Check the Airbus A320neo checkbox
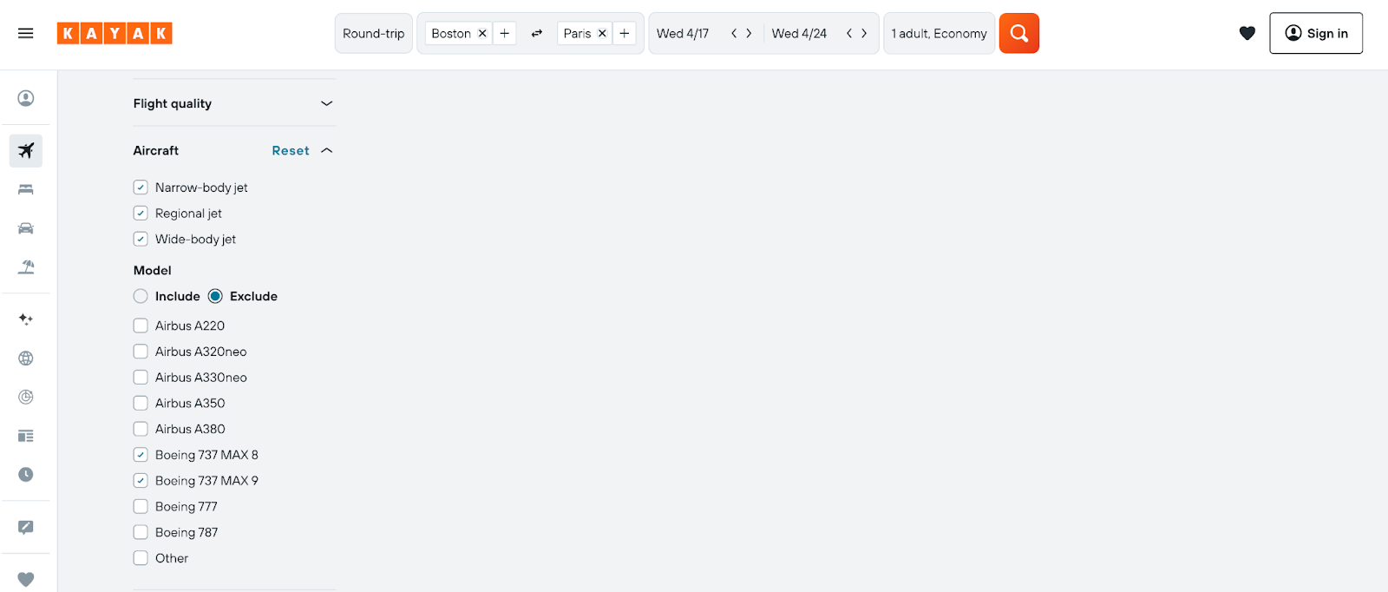The width and height of the screenshot is (1388, 592). (141, 352)
